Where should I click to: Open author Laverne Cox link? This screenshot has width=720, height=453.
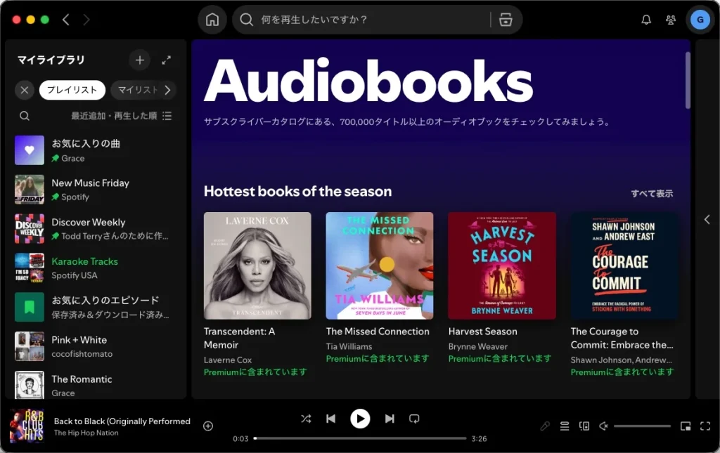tap(228, 360)
